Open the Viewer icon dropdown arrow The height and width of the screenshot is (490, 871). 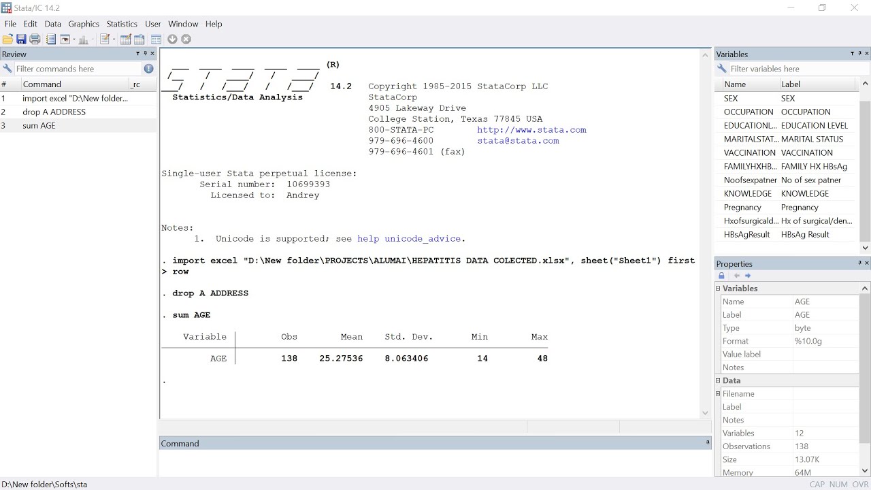point(73,39)
